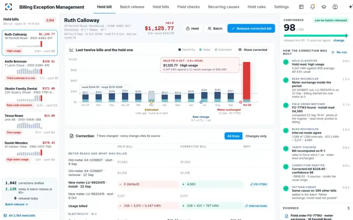Open the layout panel icon in header

pyautogui.click(x=301, y=7)
